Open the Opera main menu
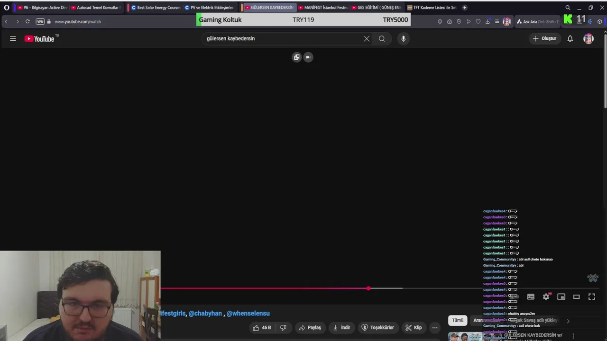 click(x=7, y=8)
